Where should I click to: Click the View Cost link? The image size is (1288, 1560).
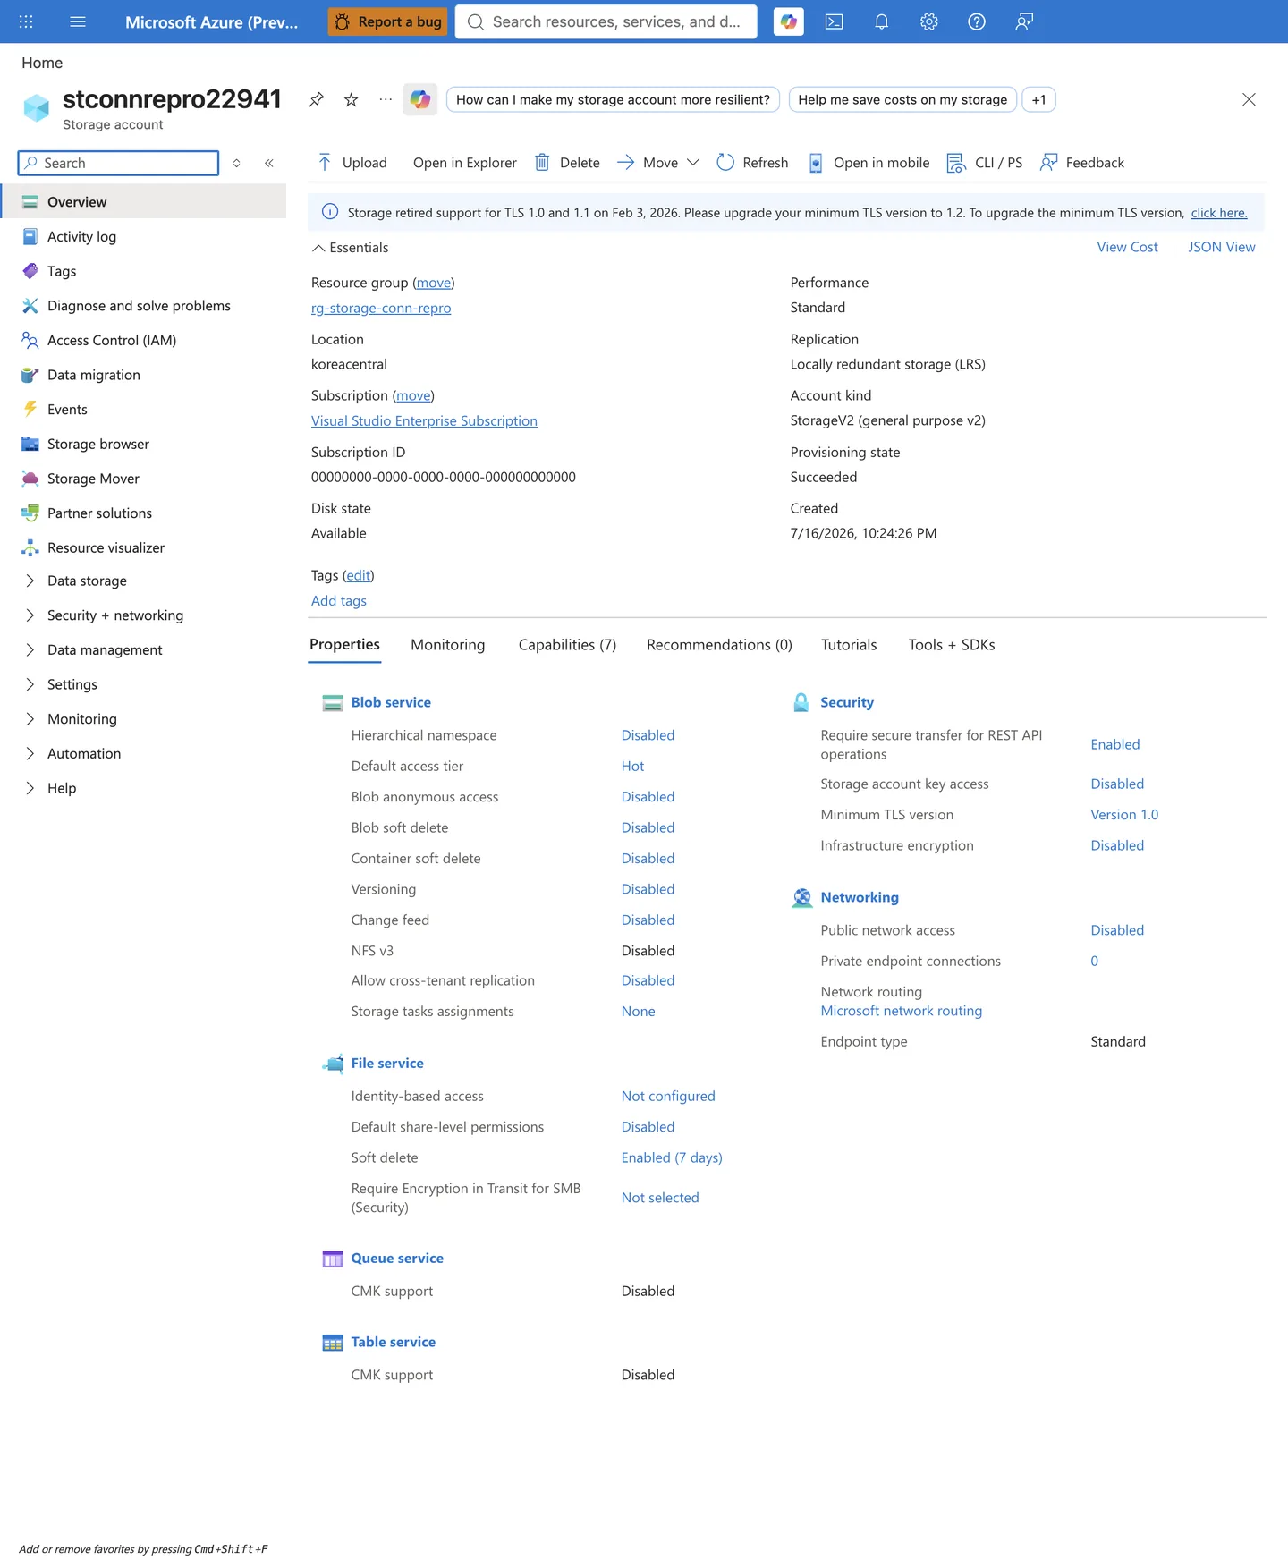coord(1127,247)
